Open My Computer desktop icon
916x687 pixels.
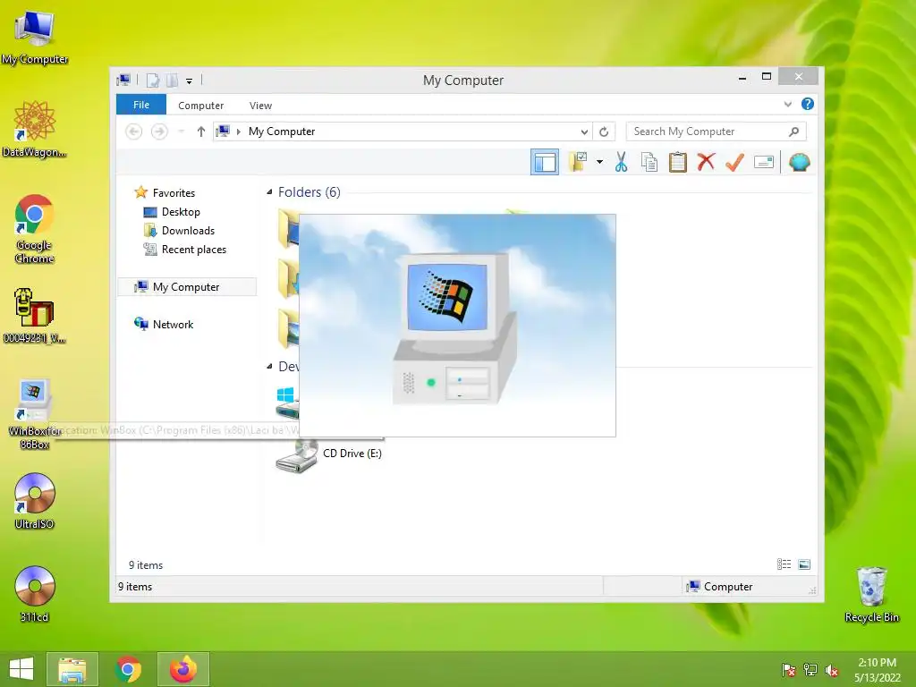pos(35,38)
